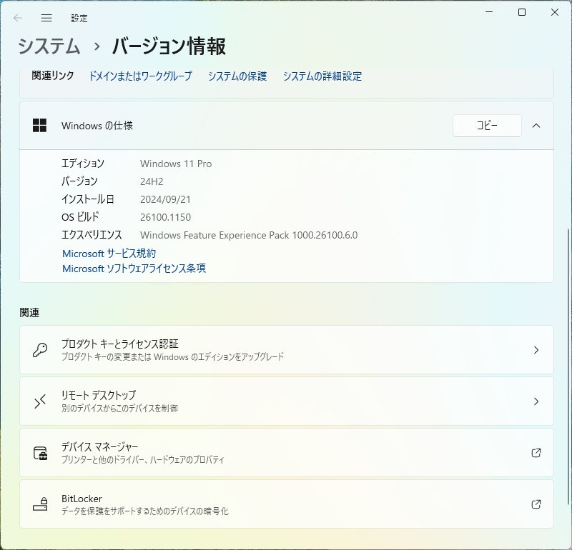The image size is (572, 550).
Task: Click the key icon for product key
Action: (40, 350)
